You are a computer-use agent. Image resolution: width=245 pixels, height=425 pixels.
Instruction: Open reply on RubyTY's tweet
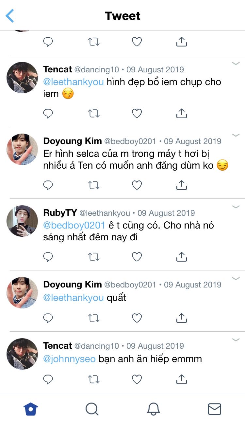coord(48,257)
